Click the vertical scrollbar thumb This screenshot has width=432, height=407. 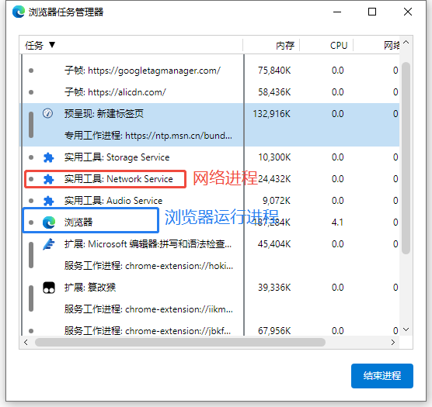(406, 158)
